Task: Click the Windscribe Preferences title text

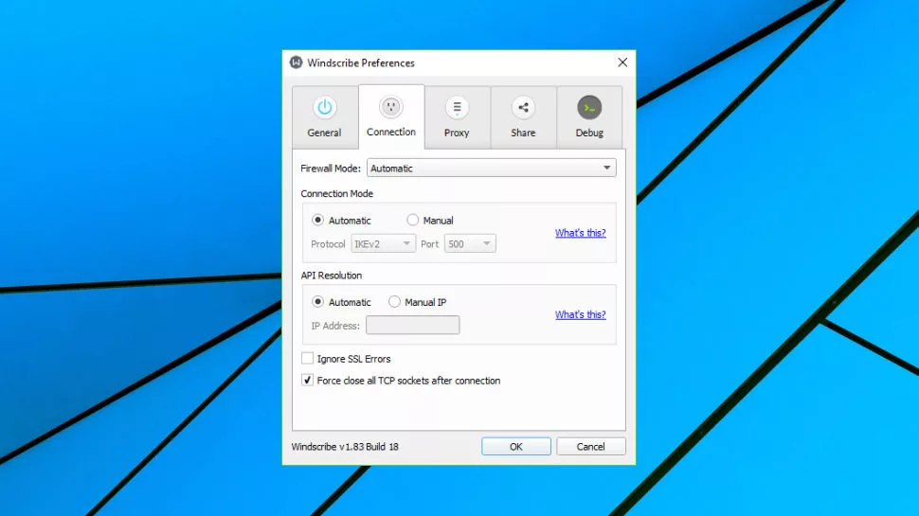Action: (x=361, y=62)
